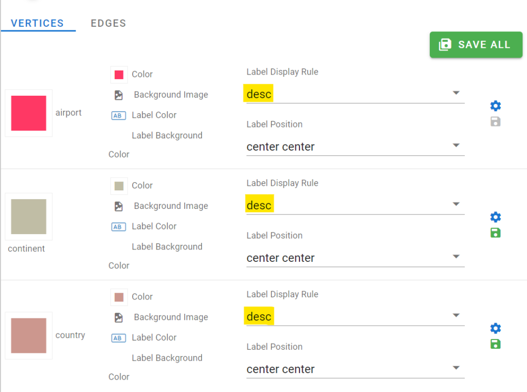This screenshot has width=527, height=392.
Task: Click Background Image icon for airport
Action: coord(119,95)
